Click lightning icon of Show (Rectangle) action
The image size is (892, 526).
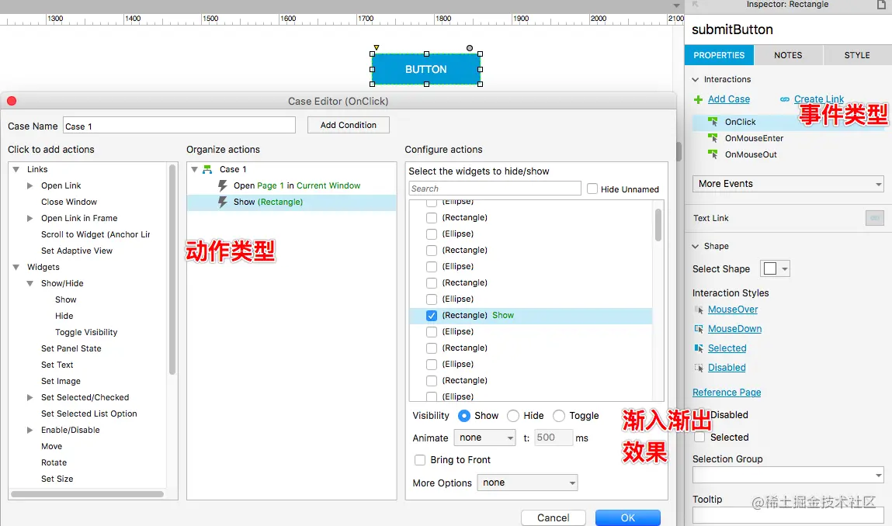pos(223,202)
